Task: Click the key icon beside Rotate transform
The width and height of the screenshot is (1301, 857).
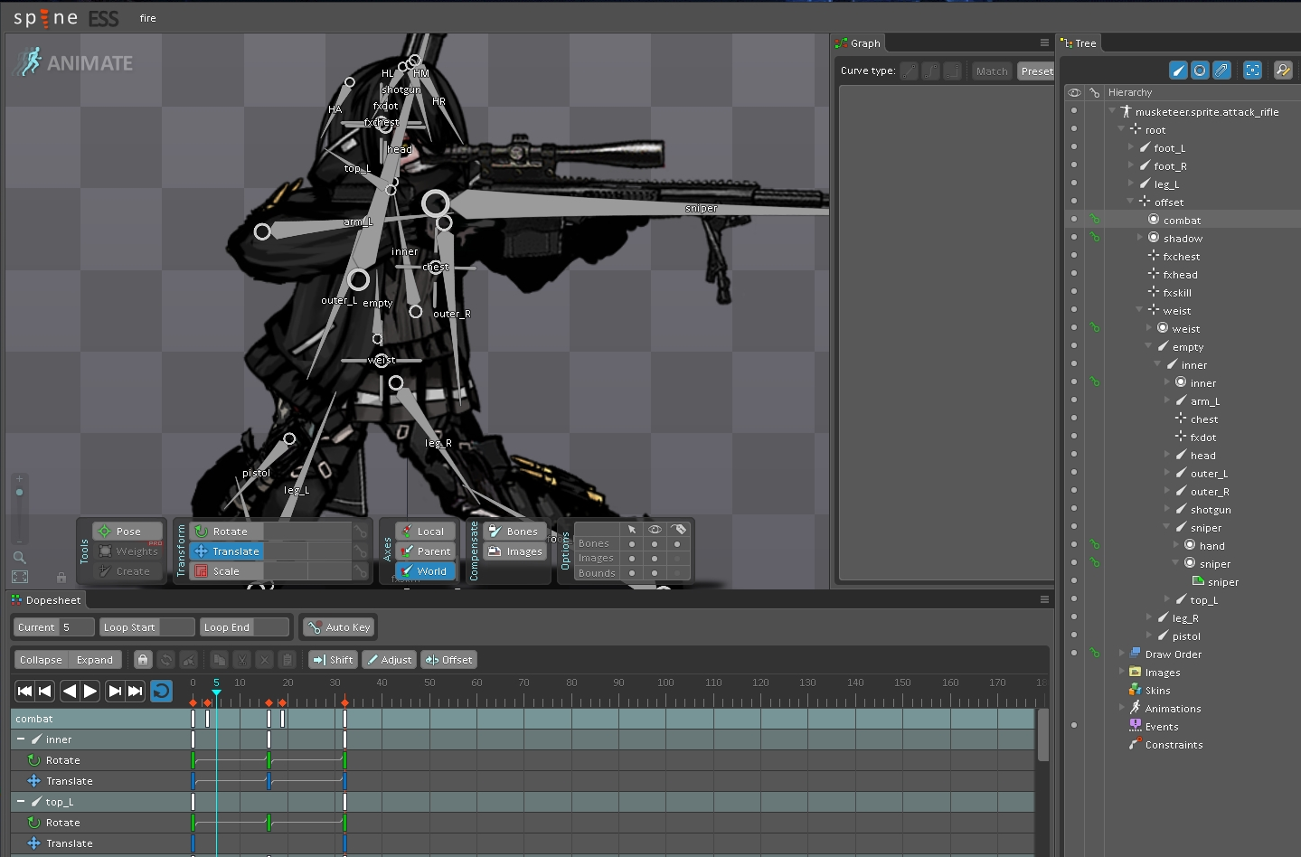Action: (x=361, y=532)
